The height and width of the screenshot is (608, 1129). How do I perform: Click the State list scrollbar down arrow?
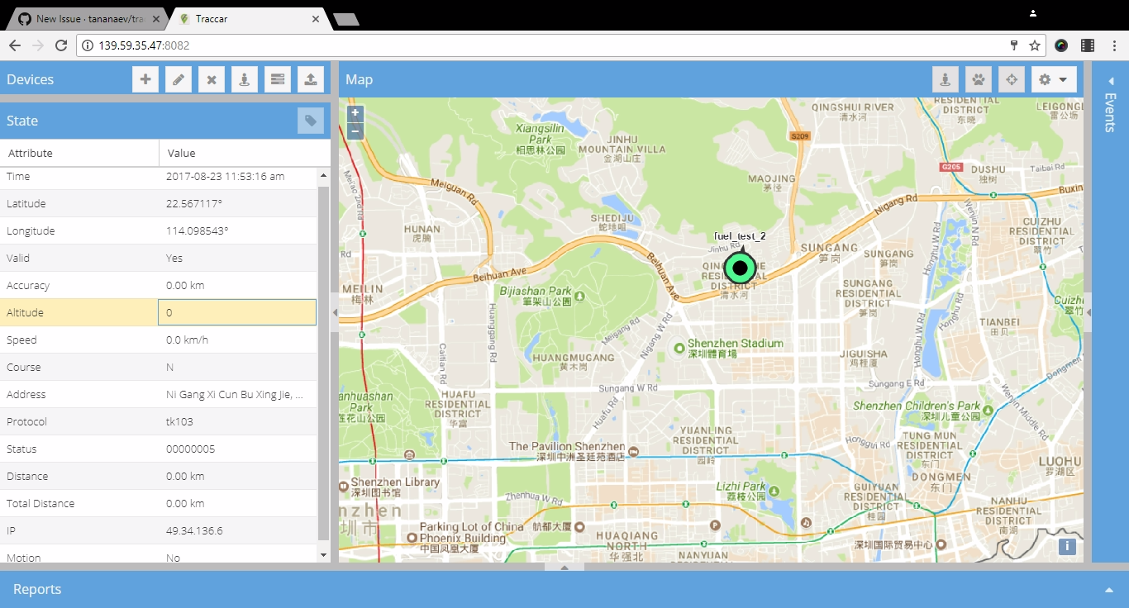[323, 556]
